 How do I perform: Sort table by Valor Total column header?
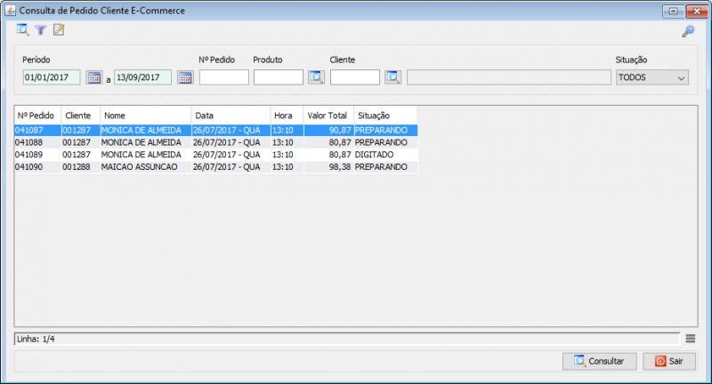coord(327,116)
